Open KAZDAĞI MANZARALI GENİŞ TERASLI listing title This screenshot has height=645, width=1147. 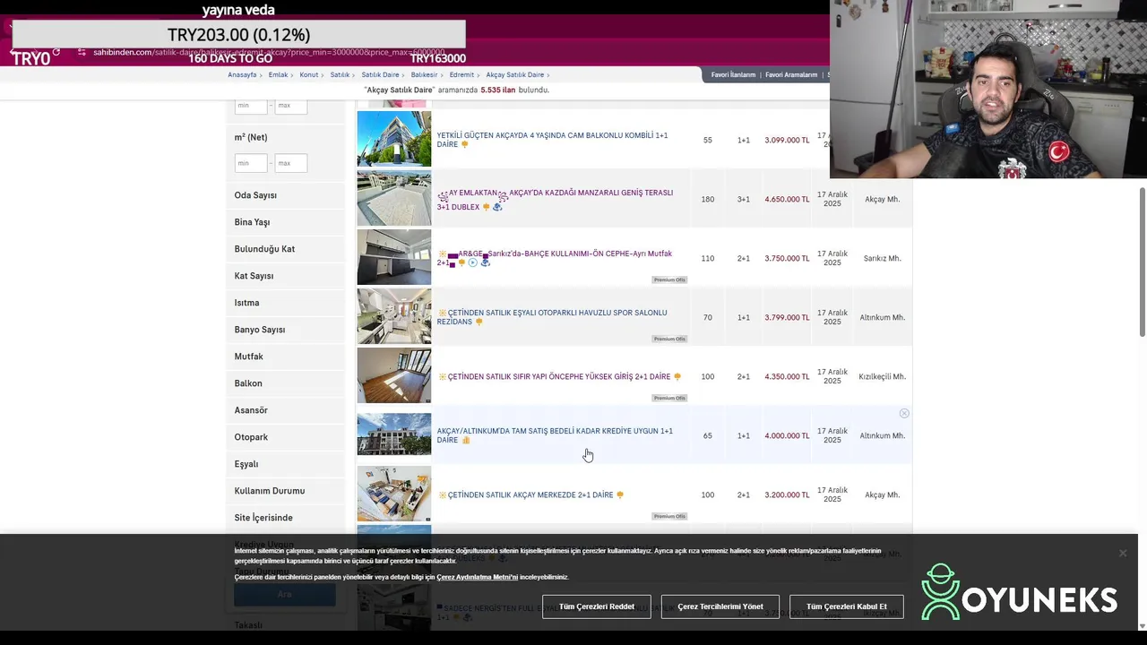click(x=555, y=199)
